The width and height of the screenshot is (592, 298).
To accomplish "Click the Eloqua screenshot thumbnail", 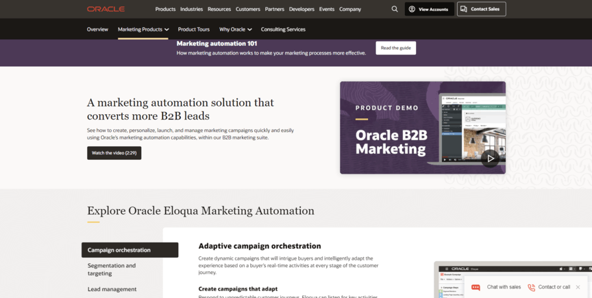I will tap(513, 280).
